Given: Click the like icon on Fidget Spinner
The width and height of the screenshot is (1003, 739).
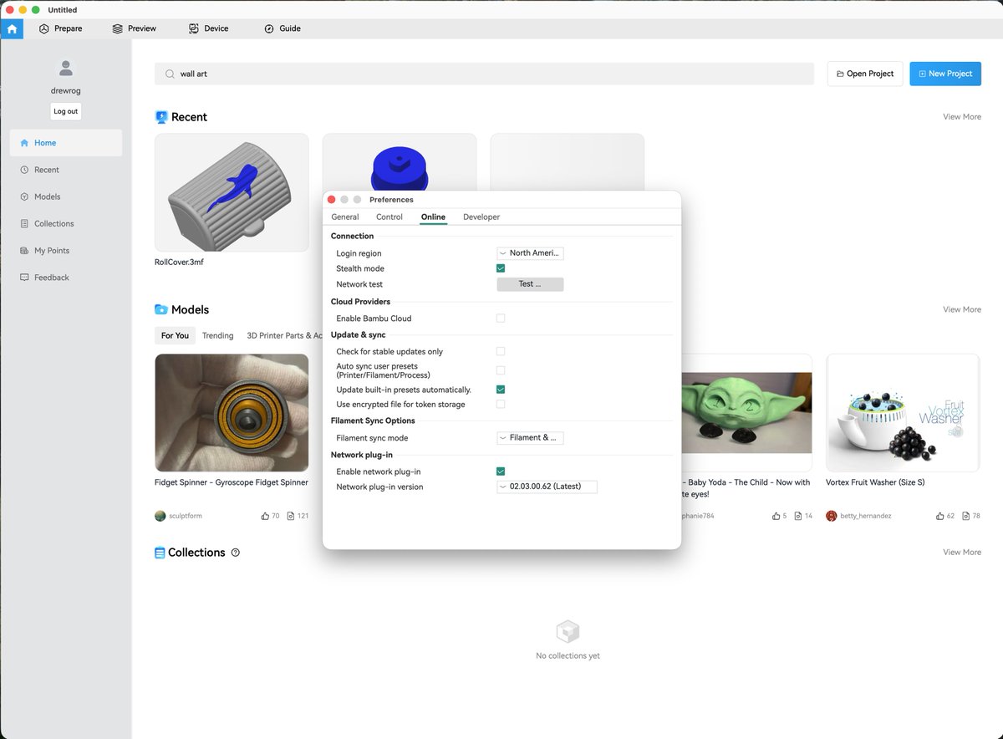Looking at the screenshot, I should coord(265,516).
